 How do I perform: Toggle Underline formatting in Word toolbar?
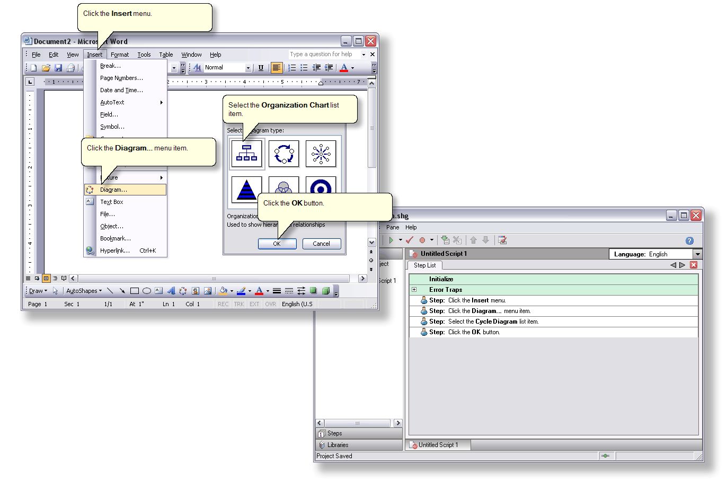[261, 68]
